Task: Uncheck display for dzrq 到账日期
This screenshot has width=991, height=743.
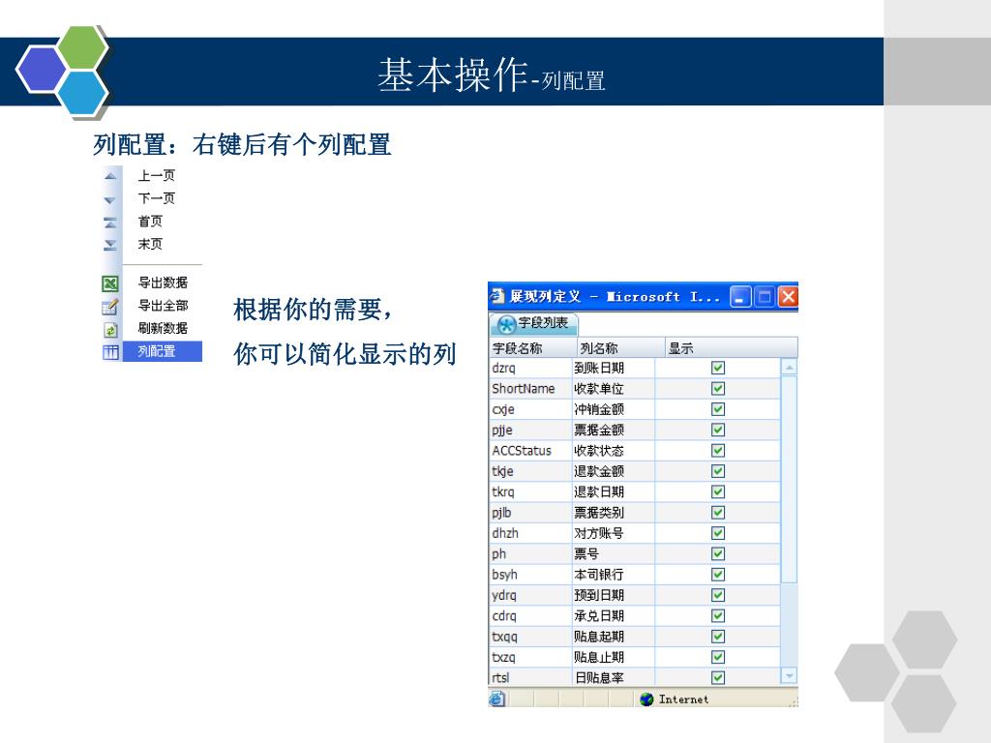Action: tap(718, 368)
